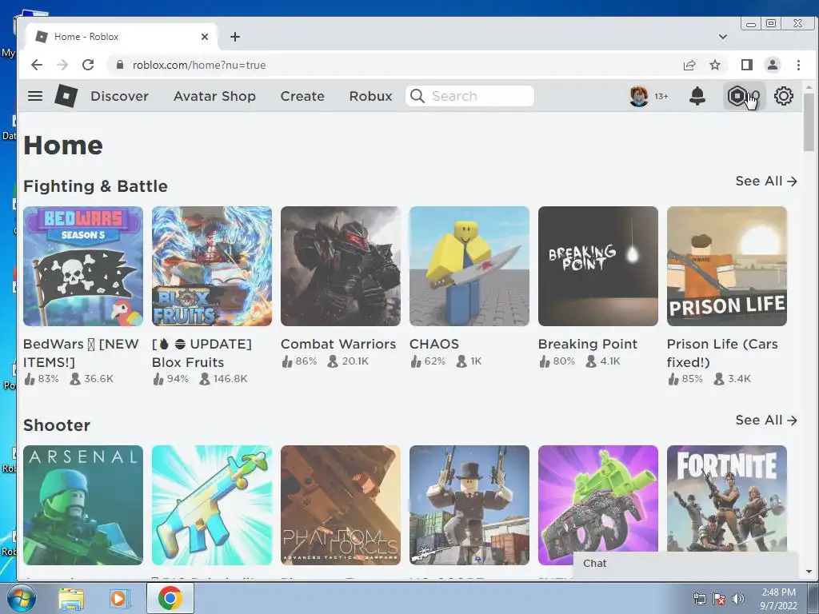Open a new Chrome tab

(235, 37)
